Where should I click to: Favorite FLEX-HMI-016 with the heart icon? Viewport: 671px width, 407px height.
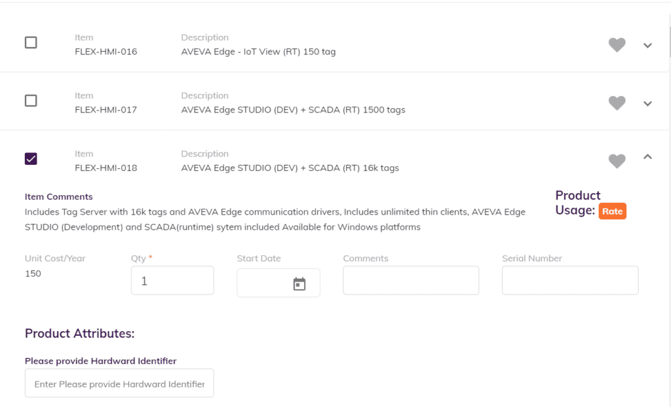[x=617, y=45]
